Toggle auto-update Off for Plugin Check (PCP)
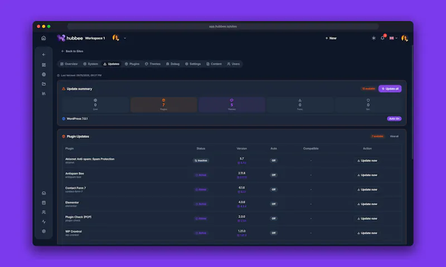The height and width of the screenshot is (267, 446). (x=273, y=219)
